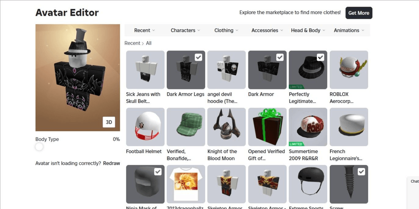
Task: Open the Chat panel tab
Action: [414, 181]
